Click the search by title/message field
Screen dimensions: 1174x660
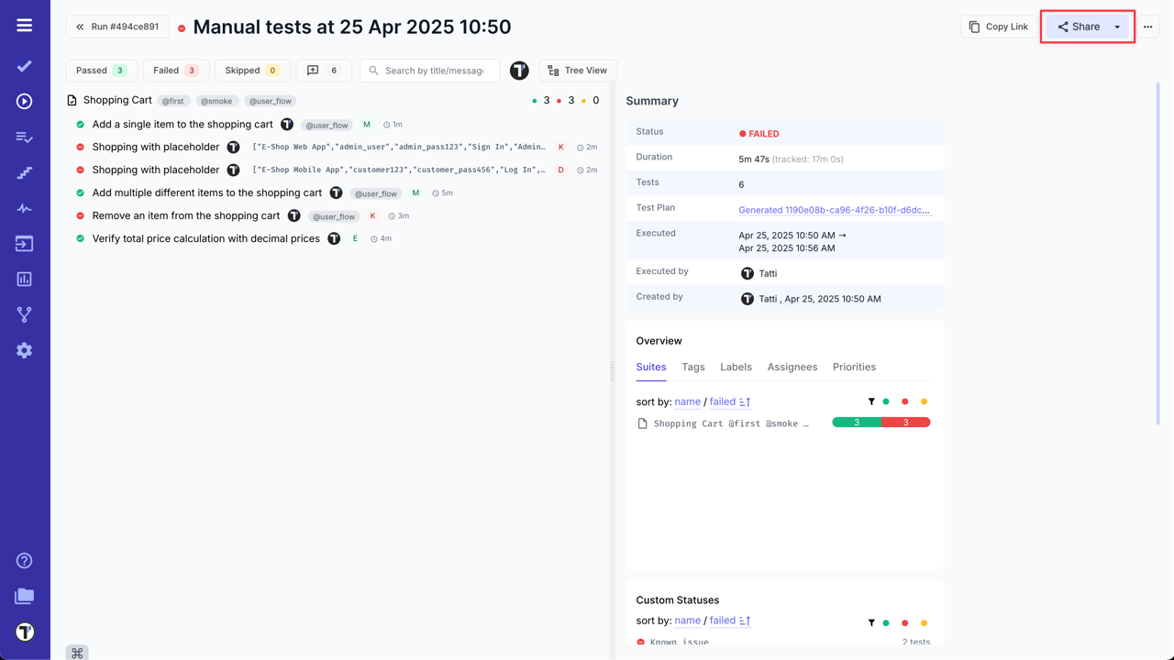429,70
